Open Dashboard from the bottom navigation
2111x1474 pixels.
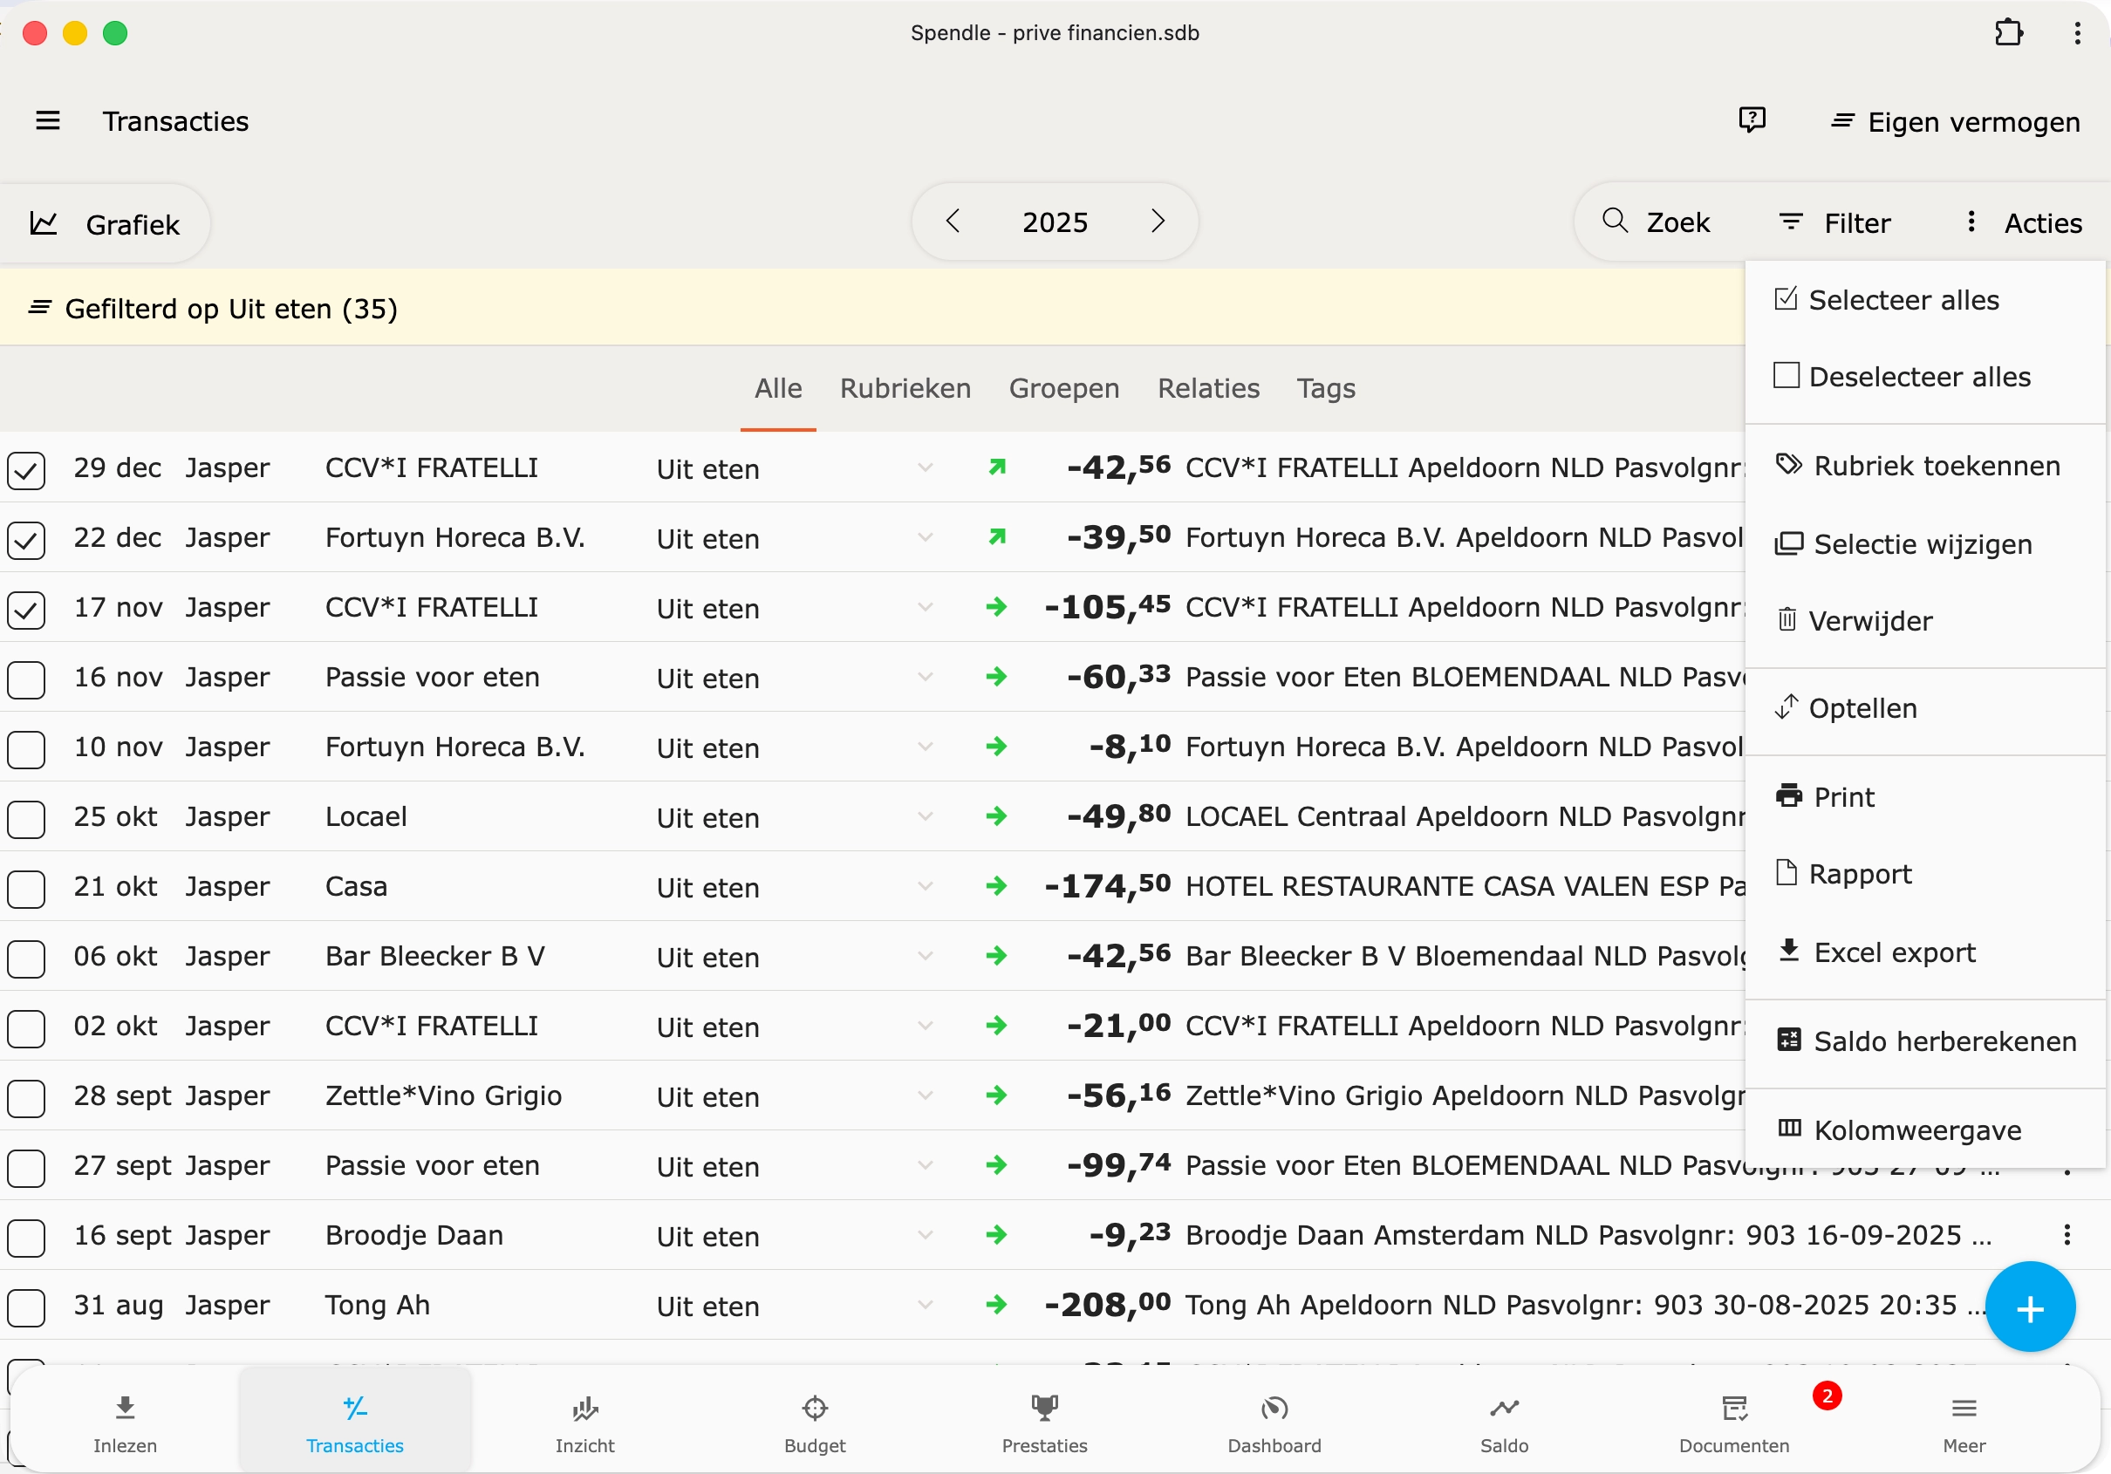tap(1274, 1423)
